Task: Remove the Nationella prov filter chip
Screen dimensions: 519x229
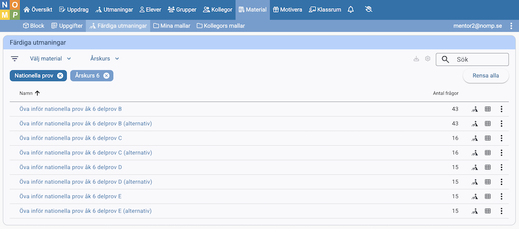Action: 60,76
